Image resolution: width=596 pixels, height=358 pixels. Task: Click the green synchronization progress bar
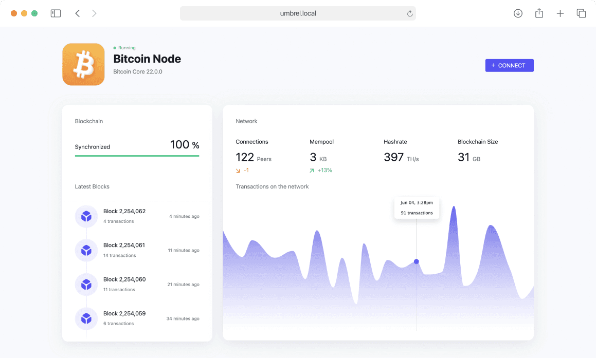point(137,156)
